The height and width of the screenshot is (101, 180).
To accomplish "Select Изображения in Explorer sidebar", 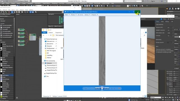I will (x=51, y=48).
